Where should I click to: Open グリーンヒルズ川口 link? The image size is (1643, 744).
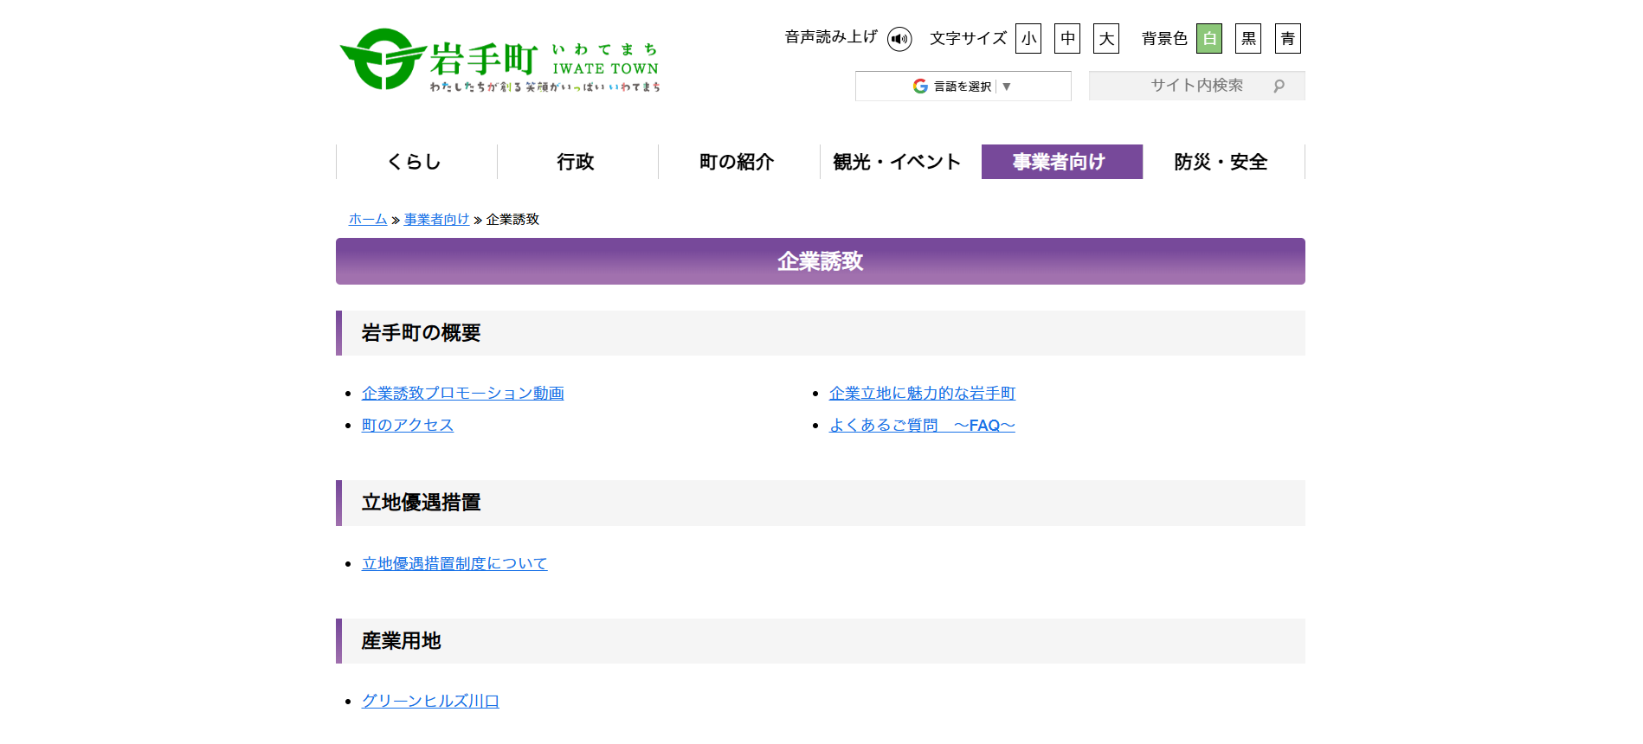pos(430,702)
